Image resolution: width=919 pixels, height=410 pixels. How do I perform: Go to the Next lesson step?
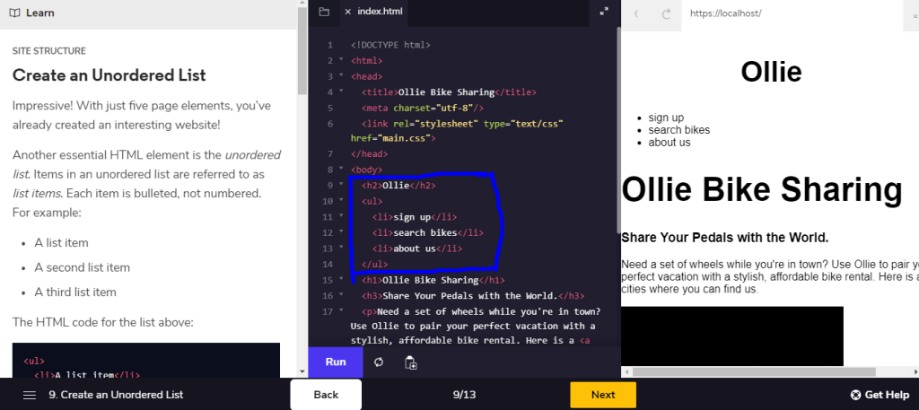603,395
